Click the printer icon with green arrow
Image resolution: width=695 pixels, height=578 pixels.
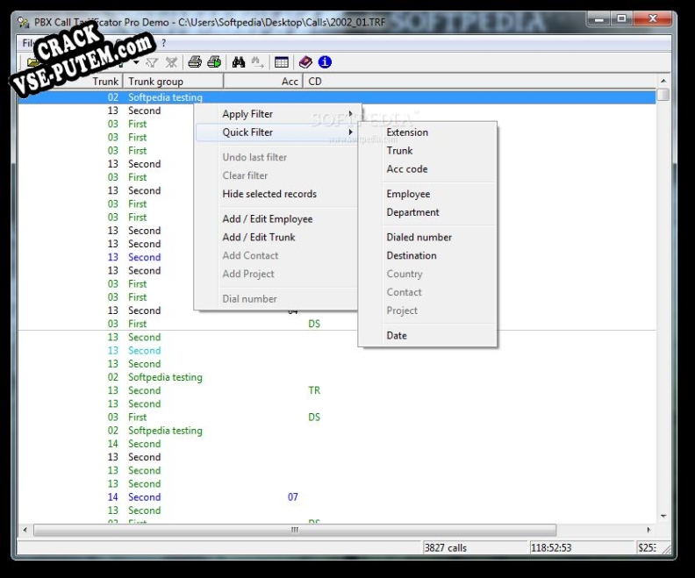[x=214, y=62]
